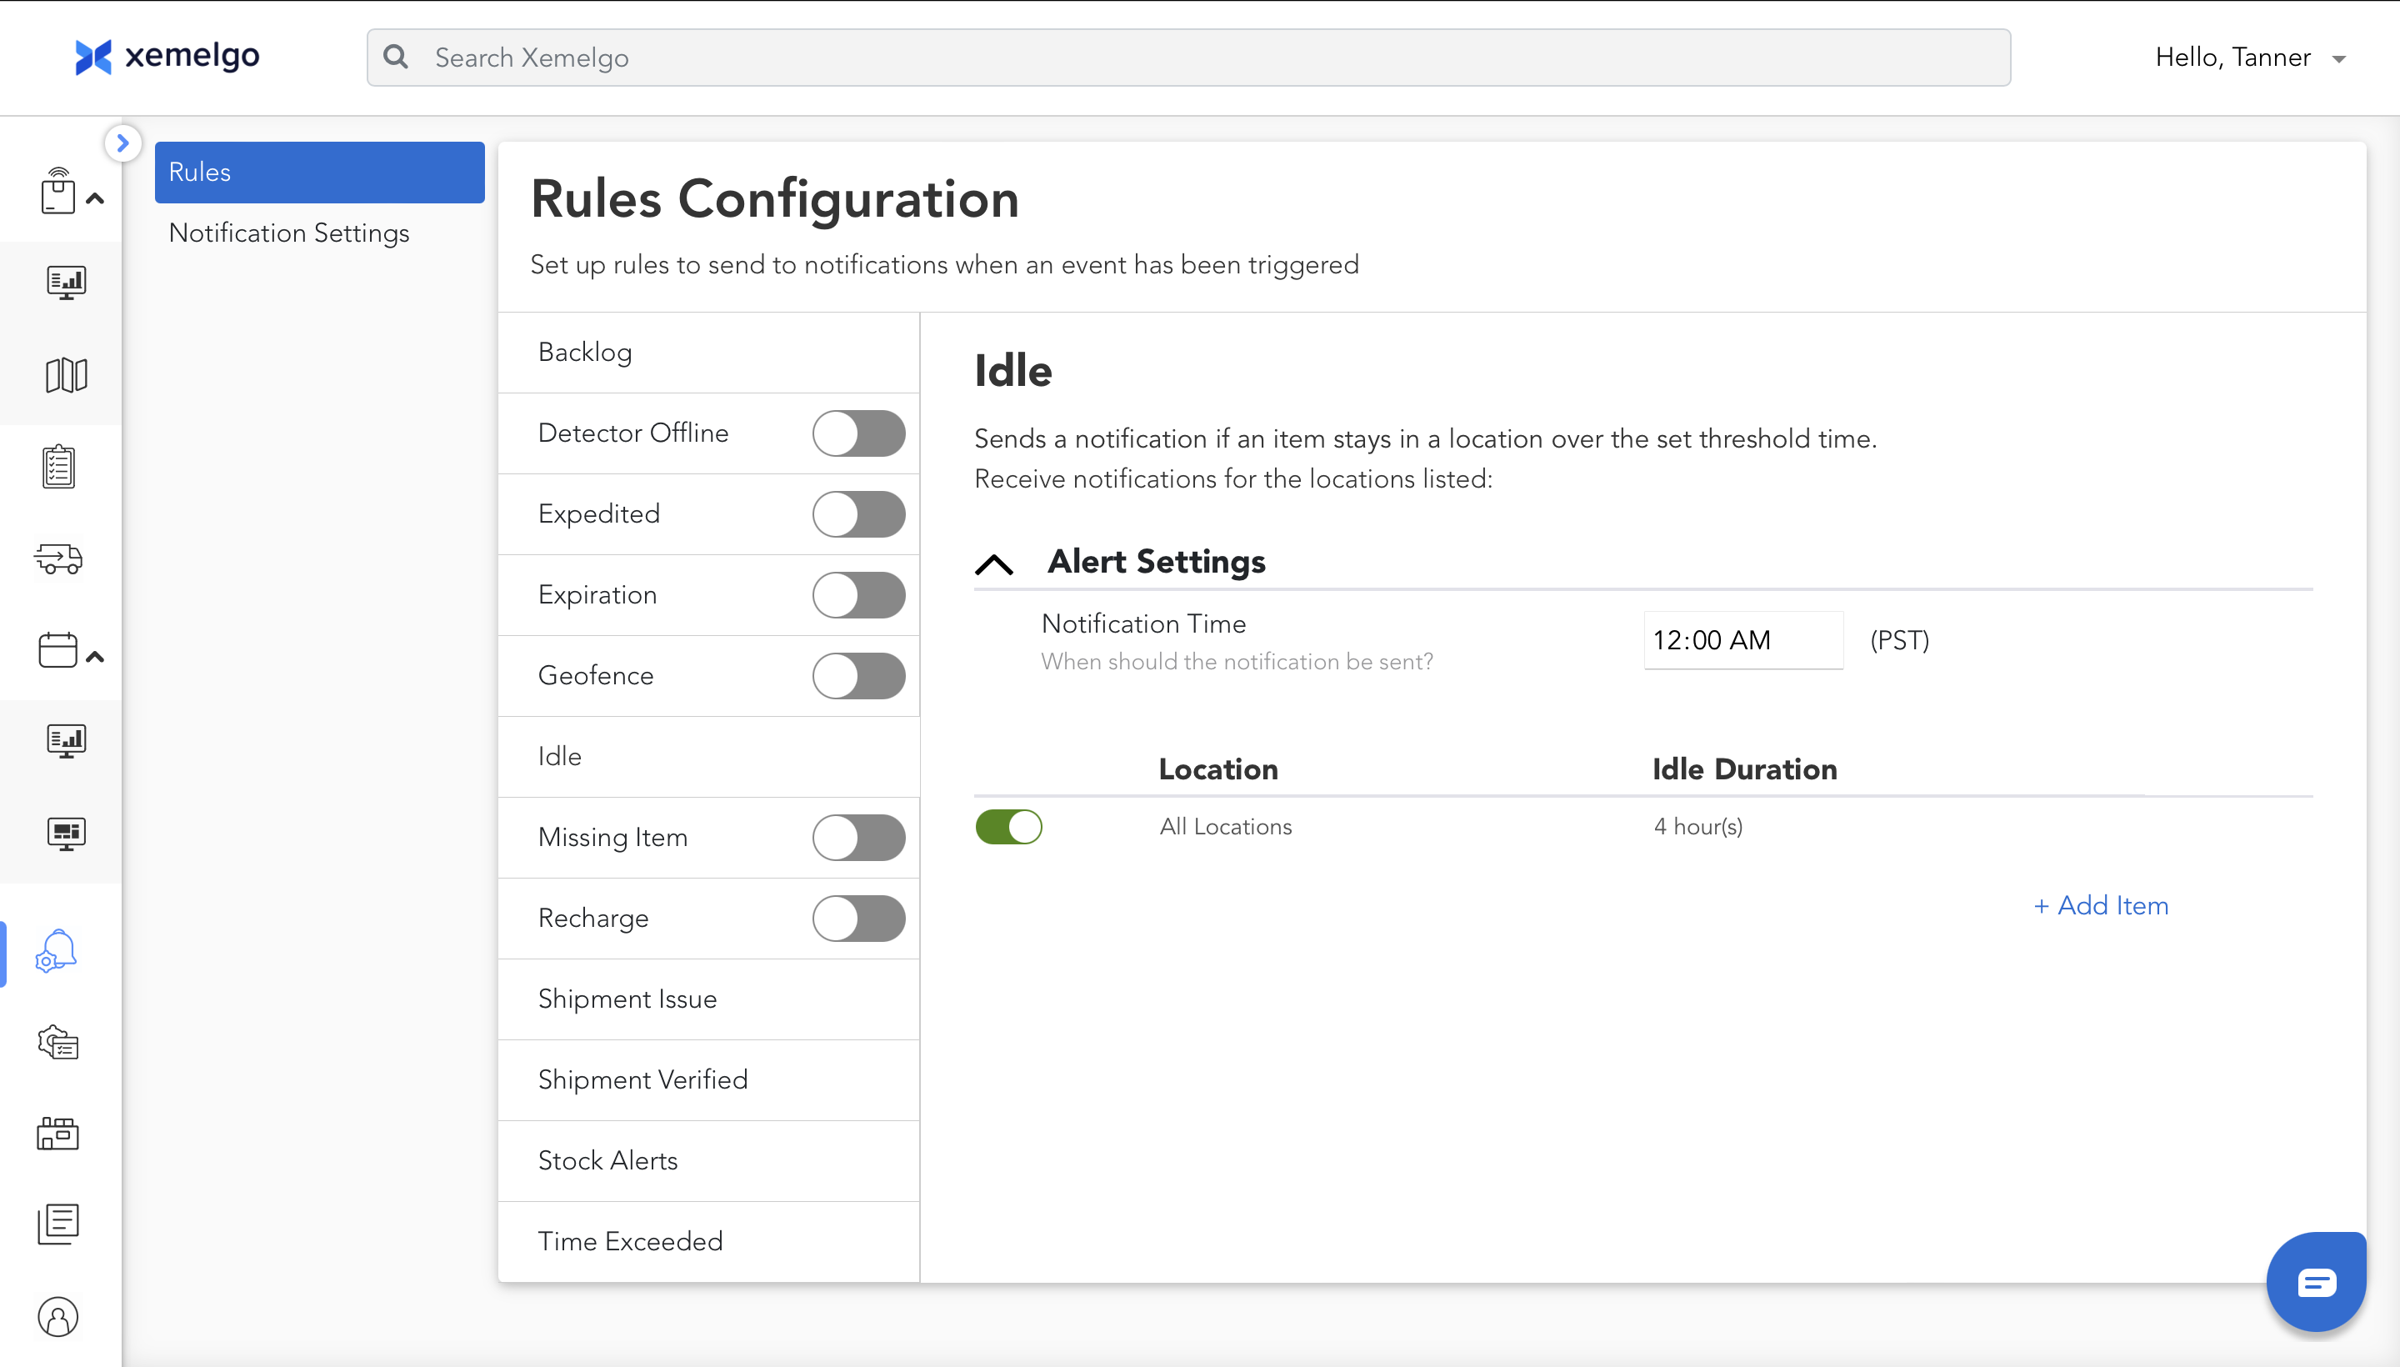Screen dimensions: 2400x1367
Task: Open the alert bell settings icon in sidebar
Action: point(57,952)
